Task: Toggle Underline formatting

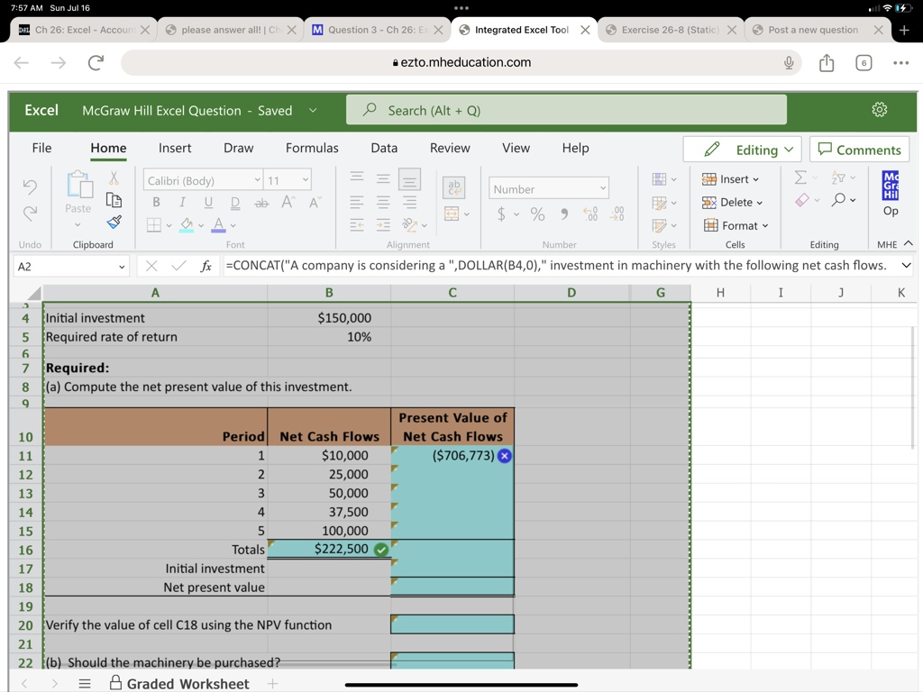Action: pos(208,203)
